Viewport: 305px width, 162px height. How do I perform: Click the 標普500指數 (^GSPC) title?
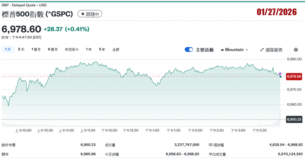pos(38,14)
